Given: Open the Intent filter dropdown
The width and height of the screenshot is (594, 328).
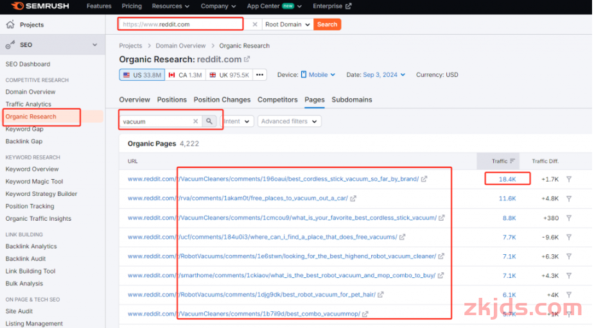Looking at the screenshot, I should click(236, 121).
